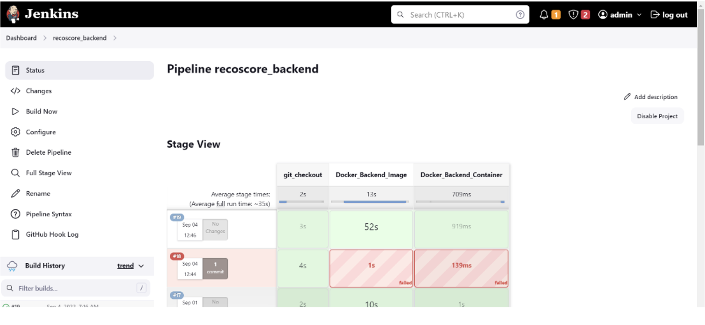Screen dimensions: 705x325
Task: Click the filter builds search icon
Action: pyautogui.click(x=10, y=288)
